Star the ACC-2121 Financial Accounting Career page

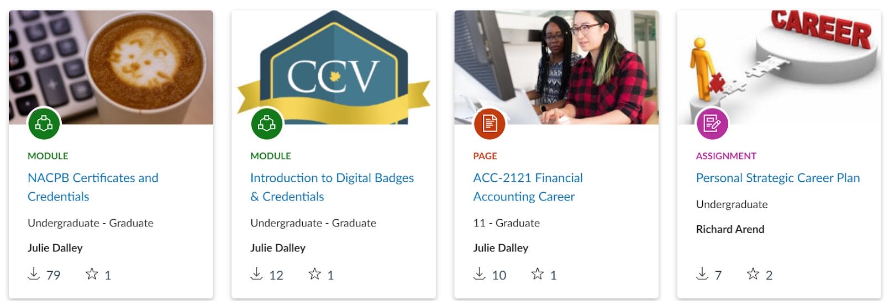(537, 274)
